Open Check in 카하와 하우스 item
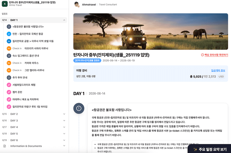This screenshot has width=231, height=153. click(25, 63)
